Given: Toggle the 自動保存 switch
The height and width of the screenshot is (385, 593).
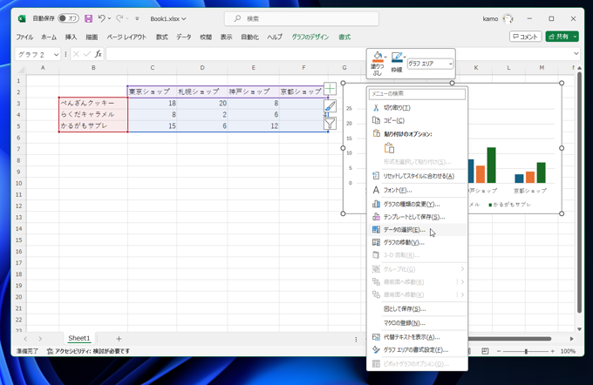Looking at the screenshot, I should point(68,18).
